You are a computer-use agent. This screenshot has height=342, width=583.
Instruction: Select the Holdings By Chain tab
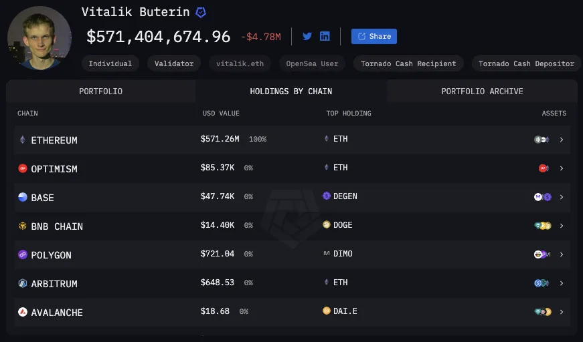click(x=290, y=92)
